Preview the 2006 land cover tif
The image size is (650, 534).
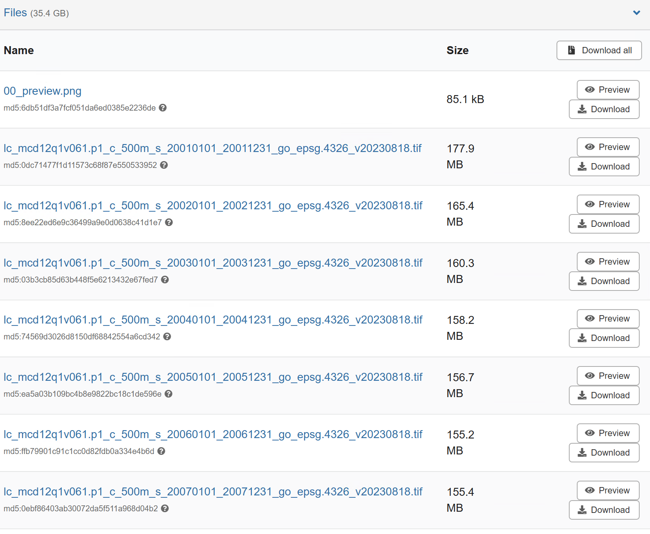[x=608, y=433]
